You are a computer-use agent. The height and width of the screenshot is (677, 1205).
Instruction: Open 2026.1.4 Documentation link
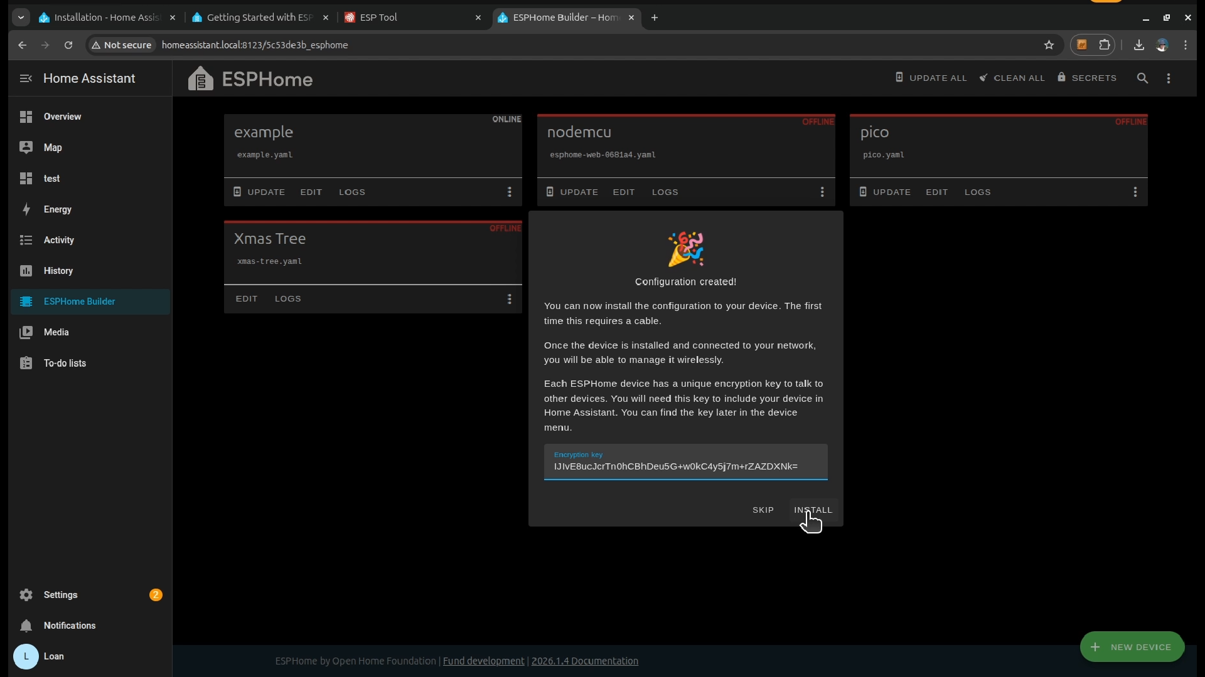point(584,661)
